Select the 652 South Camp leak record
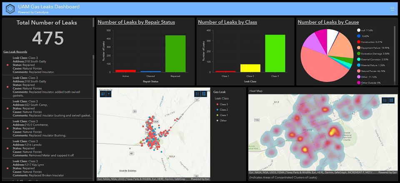 47,109
